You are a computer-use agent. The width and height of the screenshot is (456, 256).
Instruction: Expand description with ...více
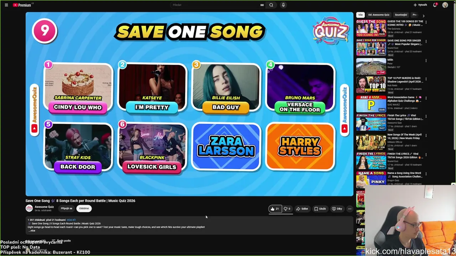[32, 231]
